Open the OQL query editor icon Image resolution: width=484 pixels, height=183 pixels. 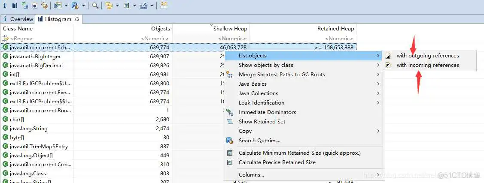[x=34, y=6]
